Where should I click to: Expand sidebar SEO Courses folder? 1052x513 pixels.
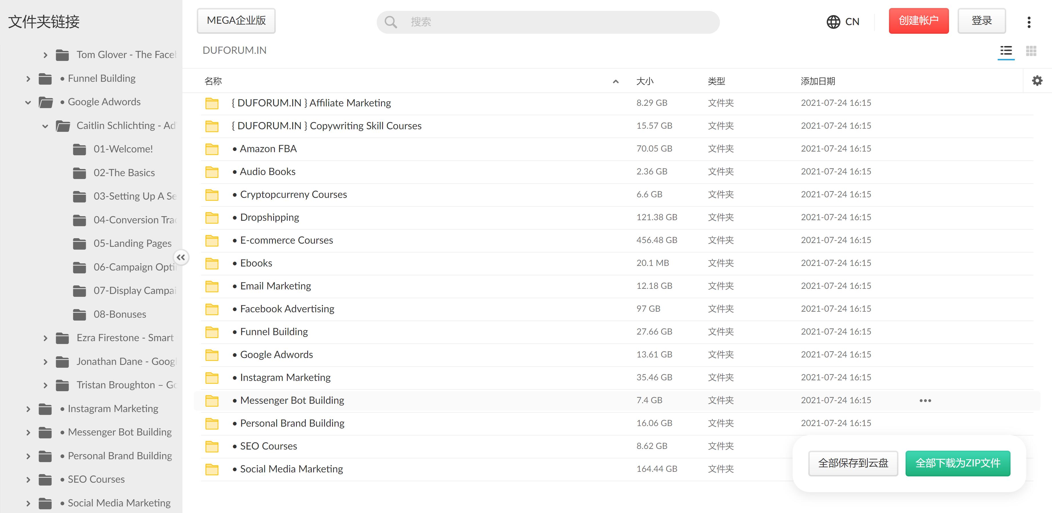(28, 480)
